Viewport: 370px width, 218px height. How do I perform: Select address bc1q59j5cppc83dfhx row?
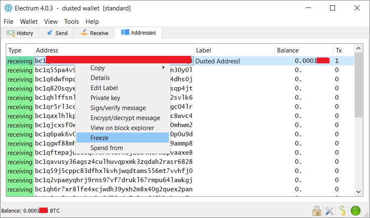coord(114,171)
